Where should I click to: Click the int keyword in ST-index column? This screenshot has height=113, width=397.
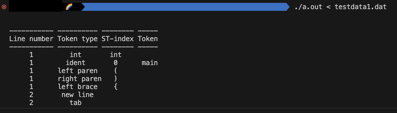(x=116, y=55)
